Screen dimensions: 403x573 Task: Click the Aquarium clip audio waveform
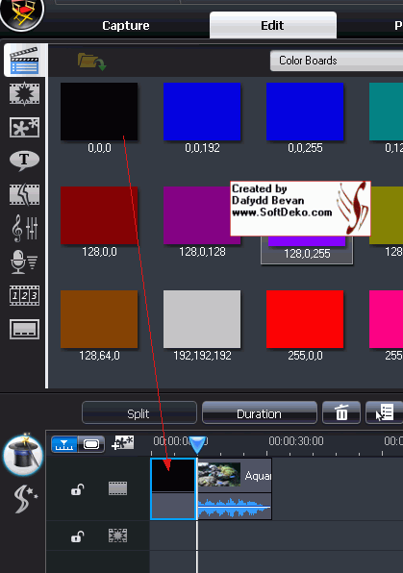[x=235, y=506]
